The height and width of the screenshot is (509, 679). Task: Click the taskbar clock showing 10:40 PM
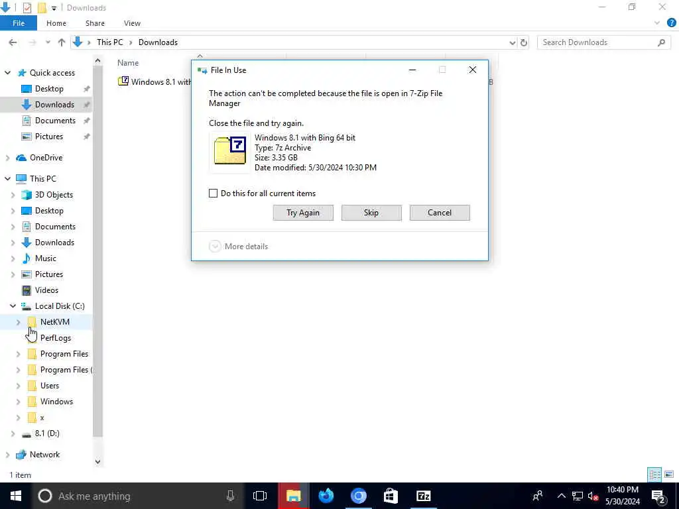tap(623, 496)
